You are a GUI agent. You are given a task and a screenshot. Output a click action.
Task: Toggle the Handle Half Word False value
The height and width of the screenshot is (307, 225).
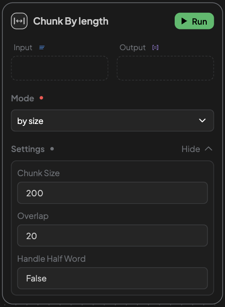[112, 278]
